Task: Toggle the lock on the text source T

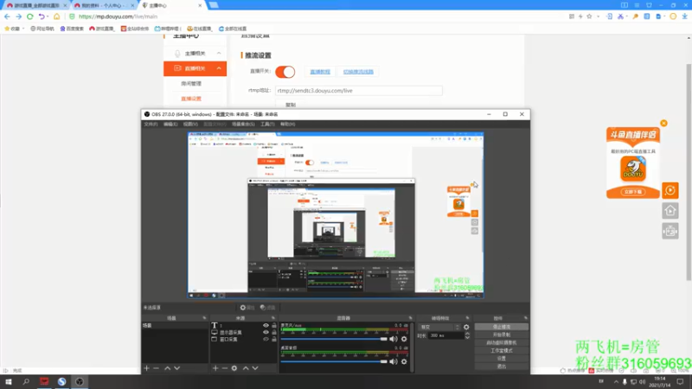Action: (x=274, y=326)
